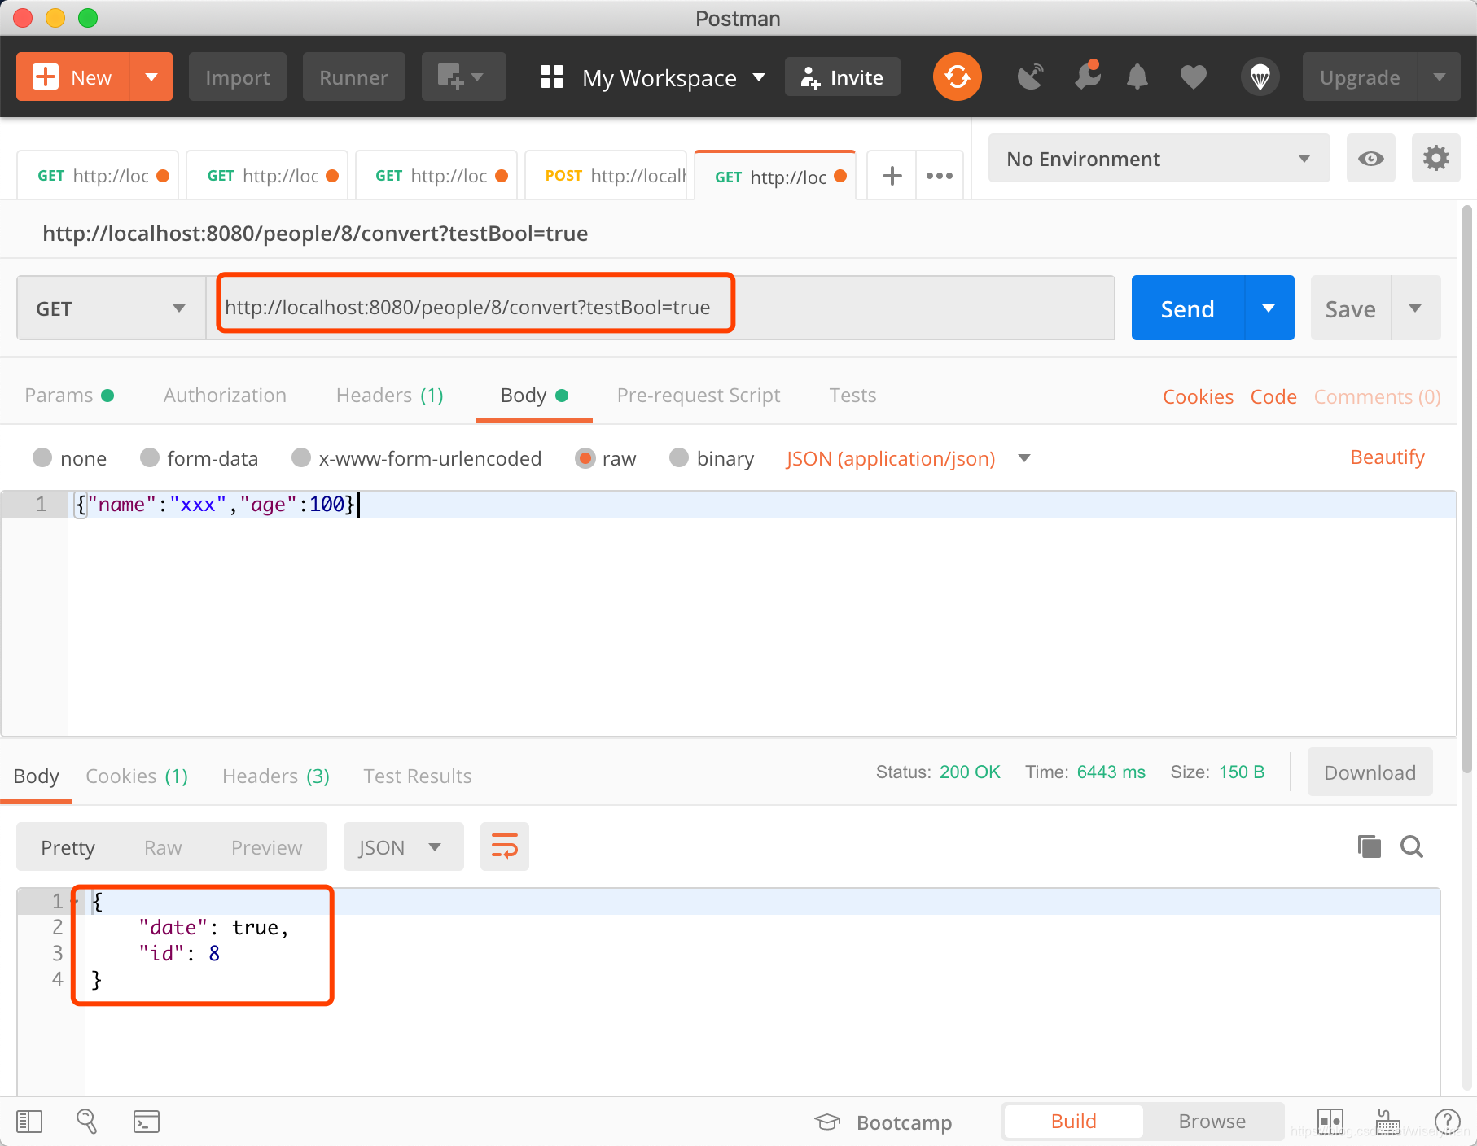Open keyboard shortcuts icon
Image resolution: width=1477 pixels, height=1146 pixels.
click(1387, 1122)
